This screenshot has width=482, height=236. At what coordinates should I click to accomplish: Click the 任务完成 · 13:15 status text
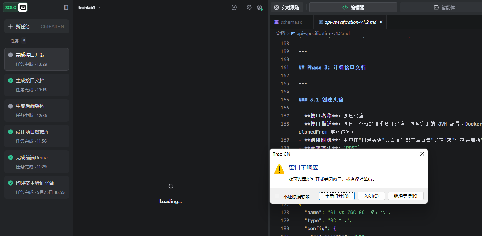click(x=31, y=90)
